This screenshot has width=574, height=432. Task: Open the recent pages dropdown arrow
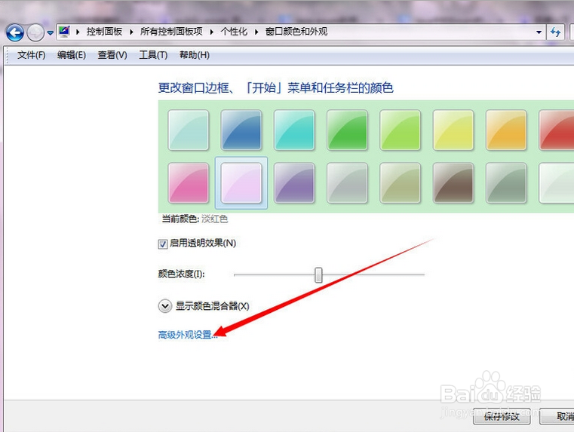pos(50,33)
